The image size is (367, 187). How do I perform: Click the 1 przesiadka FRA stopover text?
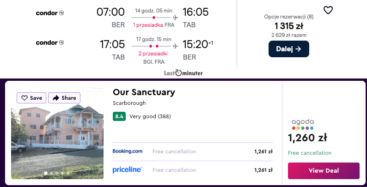[154, 25]
